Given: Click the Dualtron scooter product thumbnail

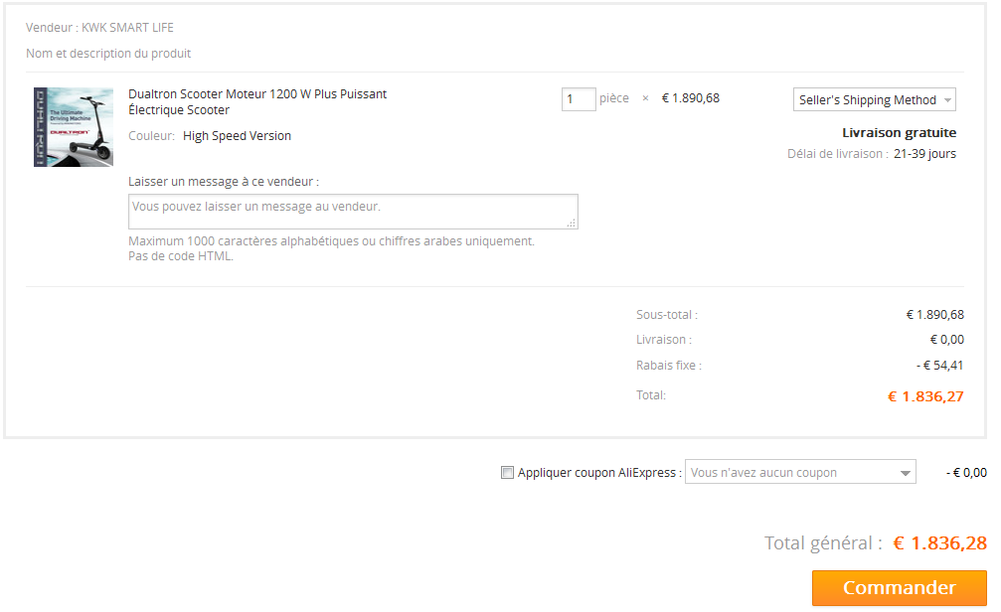Looking at the screenshot, I should click(74, 127).
